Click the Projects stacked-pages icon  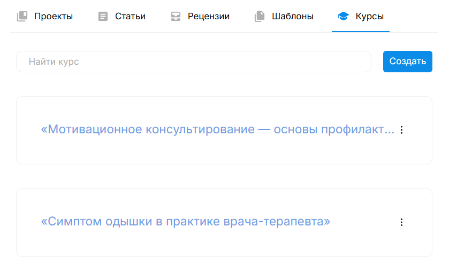tap(22, 17)
